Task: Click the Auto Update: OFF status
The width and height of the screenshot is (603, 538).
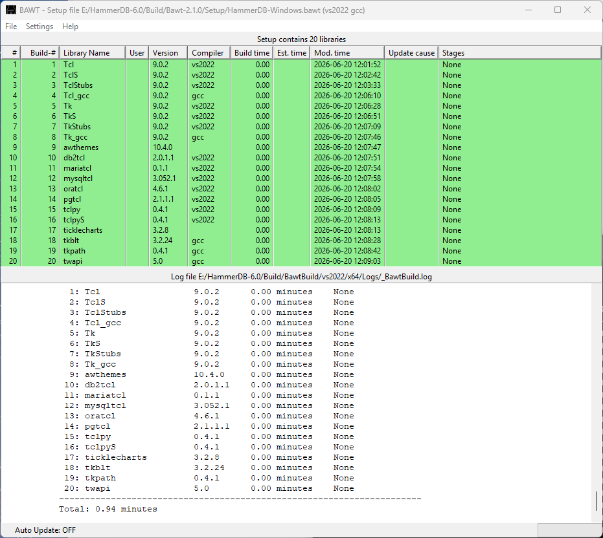Action: point(45,530)
